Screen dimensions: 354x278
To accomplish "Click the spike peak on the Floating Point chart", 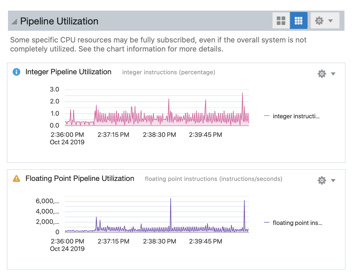I will [x=171, y=198].
